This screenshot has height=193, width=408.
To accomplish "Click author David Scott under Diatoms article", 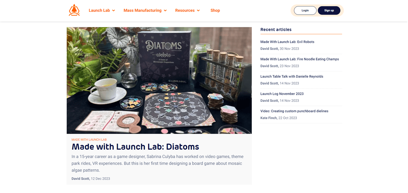I will (x=80, y=179).
